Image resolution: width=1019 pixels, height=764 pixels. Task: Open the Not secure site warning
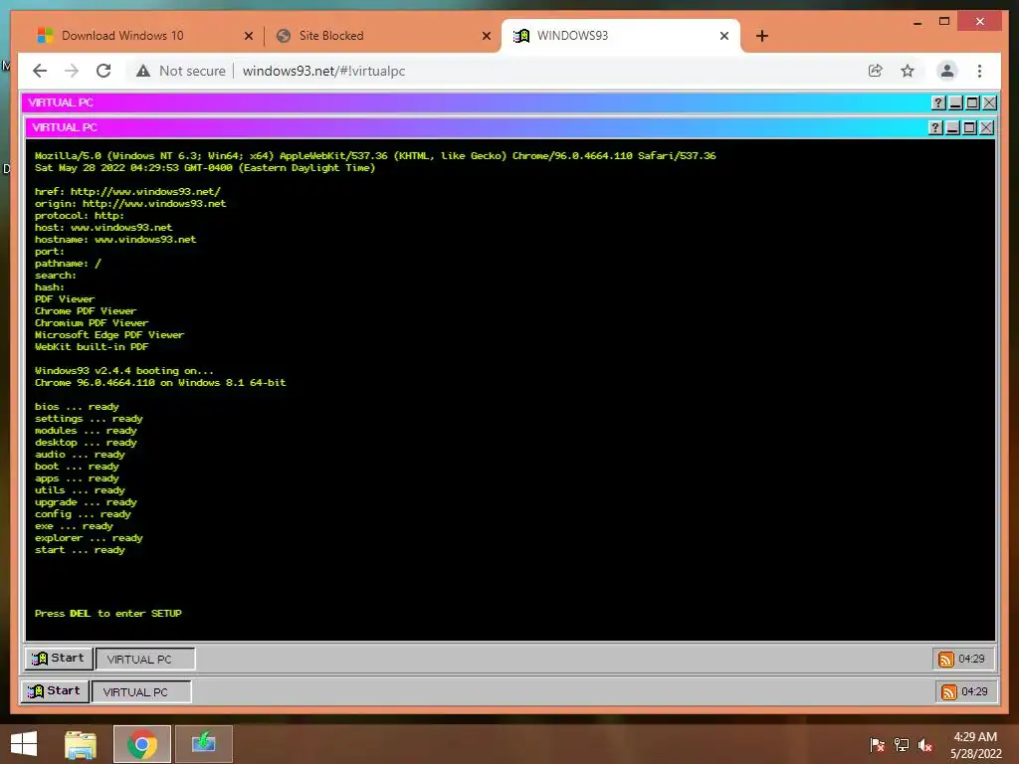coord(181,71)
